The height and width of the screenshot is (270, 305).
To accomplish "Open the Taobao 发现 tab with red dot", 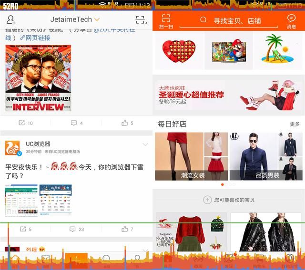I will tap(229, 261).
